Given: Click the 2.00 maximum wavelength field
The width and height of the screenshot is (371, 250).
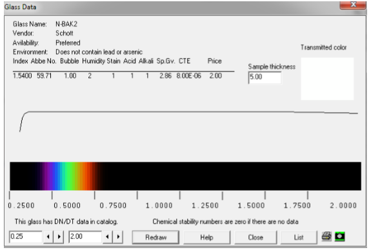Looking at the screenshot, I should [x=85, y=236].
